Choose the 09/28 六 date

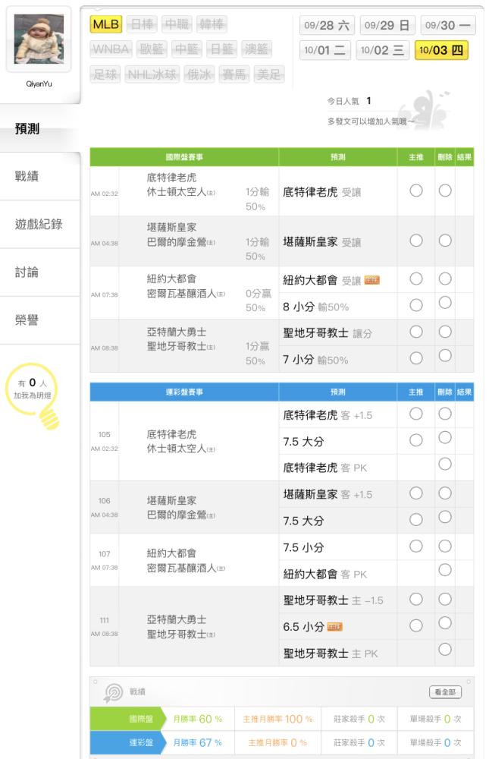pos(327,25)
